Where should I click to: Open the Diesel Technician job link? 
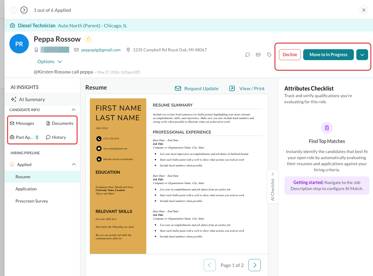click(x=37, y=26)
